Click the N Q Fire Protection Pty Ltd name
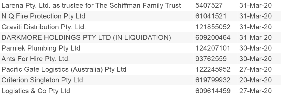Viewport: 281px width, 96px height. click(43, 16)
